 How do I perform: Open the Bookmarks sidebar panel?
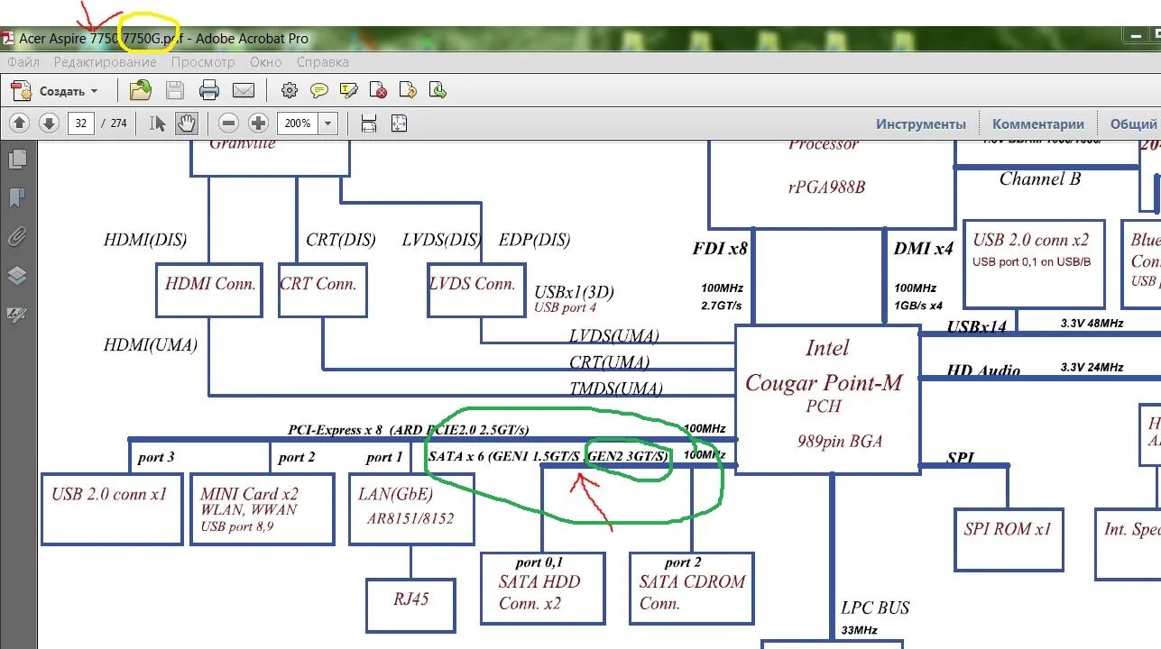coord(16,198)
